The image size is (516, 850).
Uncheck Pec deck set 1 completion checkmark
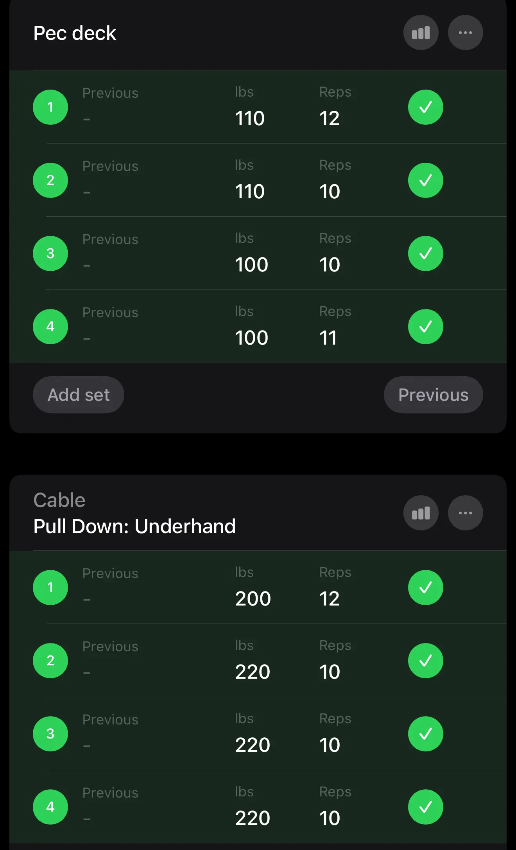click(425, 107)
